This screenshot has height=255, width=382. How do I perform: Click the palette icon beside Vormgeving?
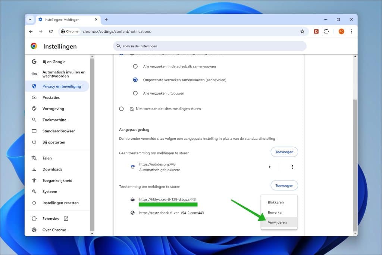click(34, 108)
